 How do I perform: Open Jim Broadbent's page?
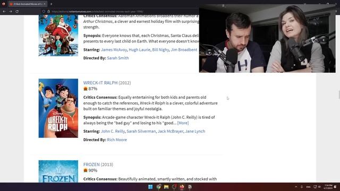184,50
